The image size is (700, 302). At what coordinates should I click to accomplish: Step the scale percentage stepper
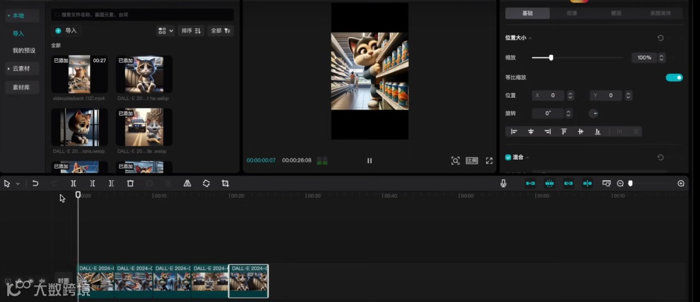[662, 58]
